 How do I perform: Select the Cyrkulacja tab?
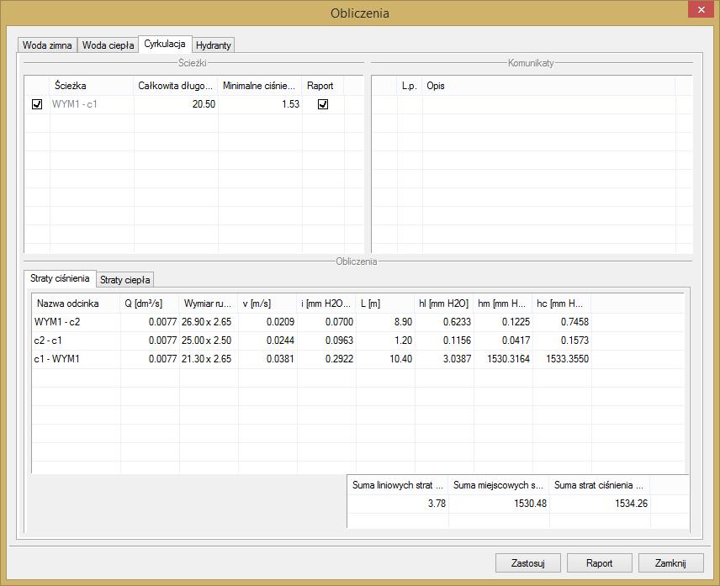165,44
